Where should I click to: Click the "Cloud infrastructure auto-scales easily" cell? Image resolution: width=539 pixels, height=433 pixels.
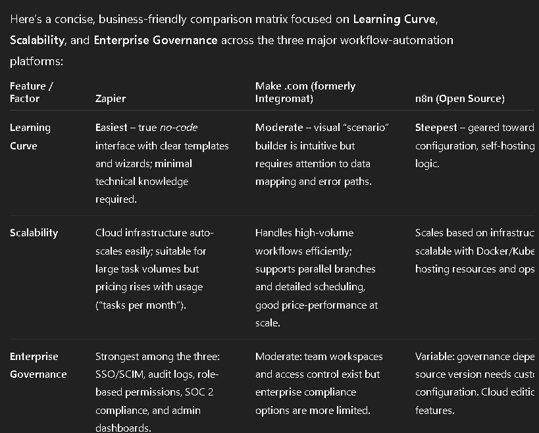point(154,268)
